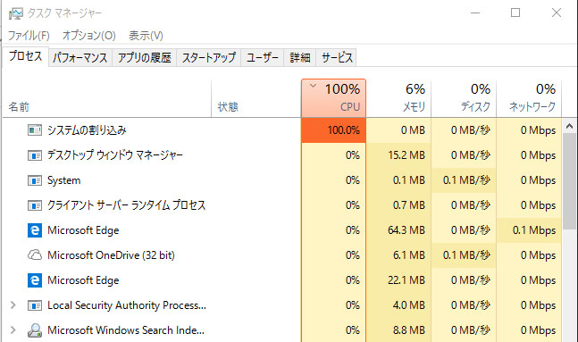
Task: Open the 表示(V) menu
Action: click(x=146, y=36)
